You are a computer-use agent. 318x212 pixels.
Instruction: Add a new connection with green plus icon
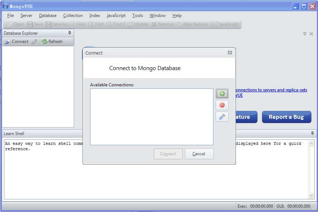click(x=222, y=94)
